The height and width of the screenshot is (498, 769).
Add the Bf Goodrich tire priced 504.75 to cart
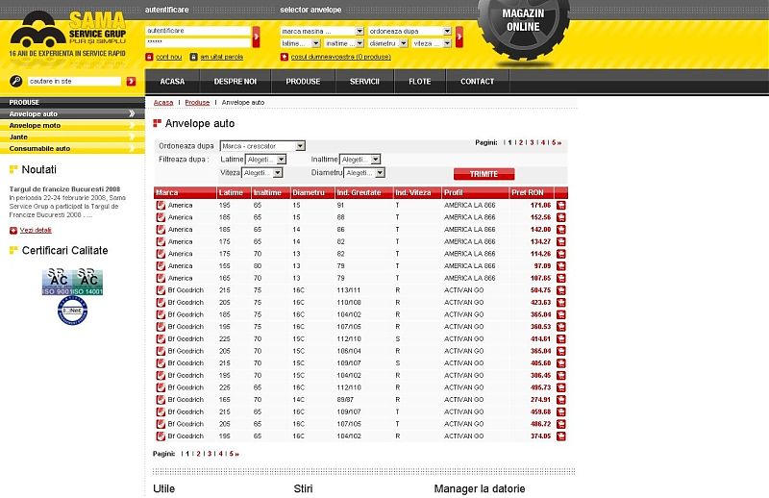(x=561, y=290)
